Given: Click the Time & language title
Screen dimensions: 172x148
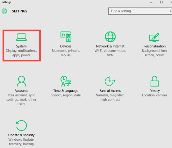Looking at the screenshot, I should (66, 91).
